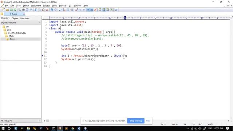The image size is (233, 131).
Task: Open the Search menu
Action: tap(26, 6)
